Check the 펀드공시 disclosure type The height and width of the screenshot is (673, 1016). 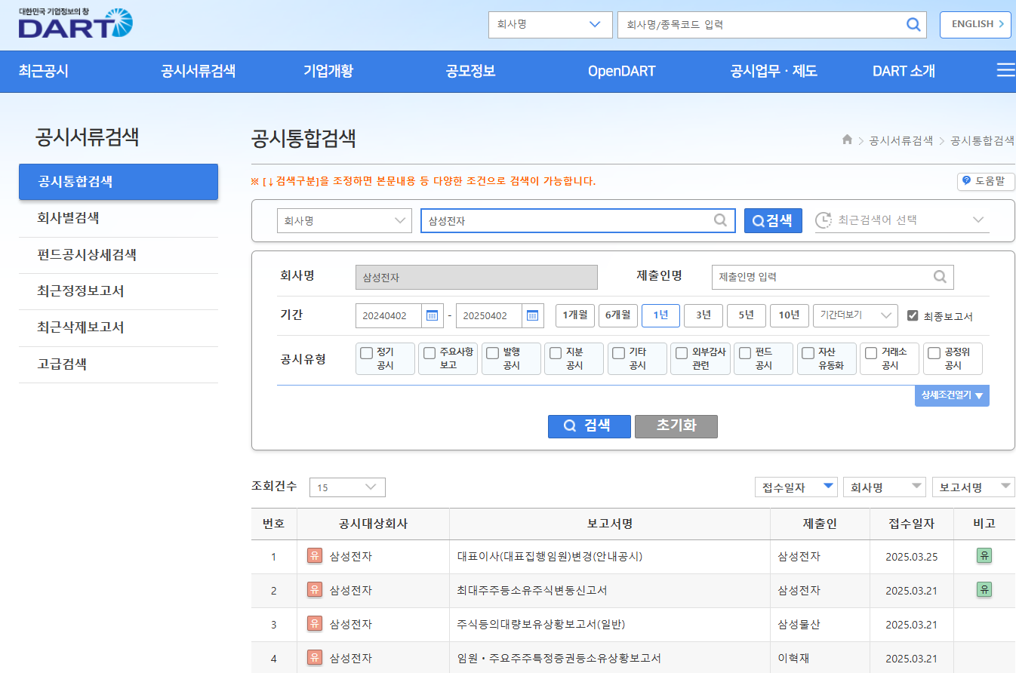coord(745,352)
